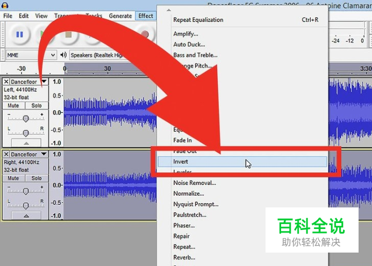Click the Left track gain slider
372x266 pixels.
click(26, 118)
